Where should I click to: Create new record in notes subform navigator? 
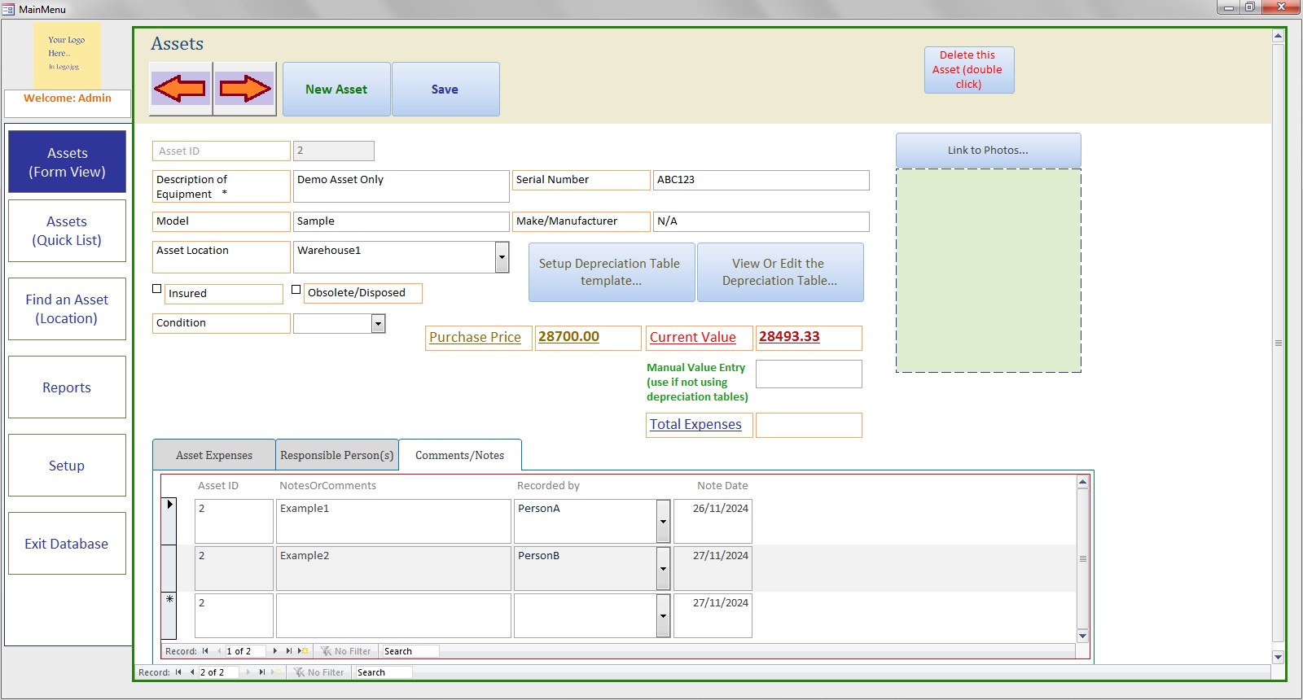[x=303, y=651]
